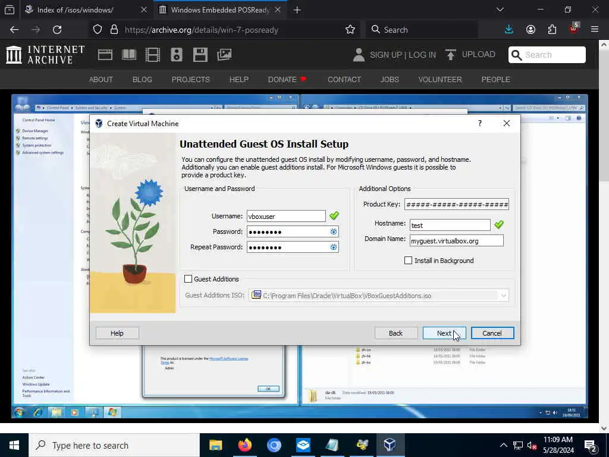Image resolution: width=609 pixels, height=457 pixels.
Task: Open VirtualBox from the taskbar
Action: [x=390, y=445]
